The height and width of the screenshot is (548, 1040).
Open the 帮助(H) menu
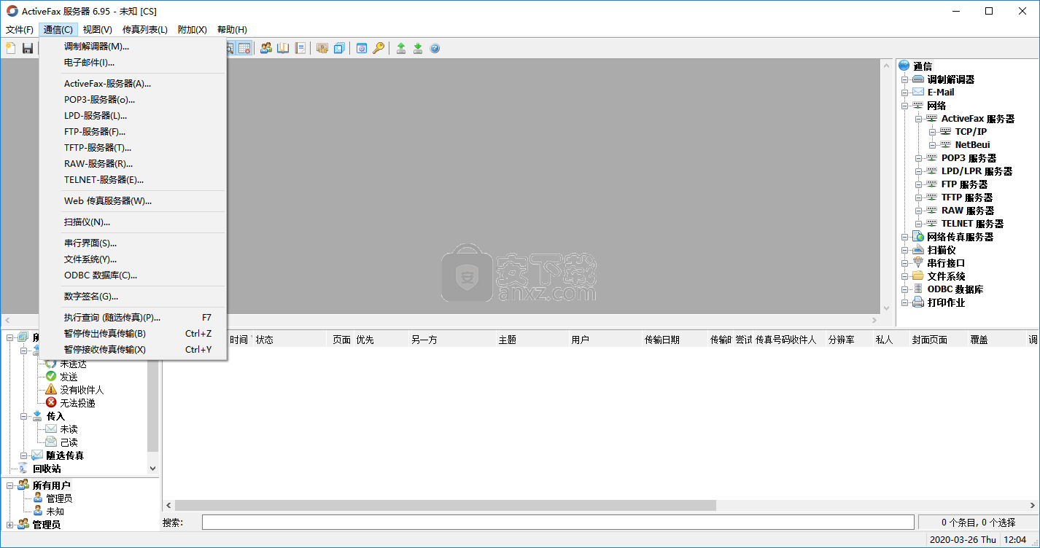click(x=232, y=30)
